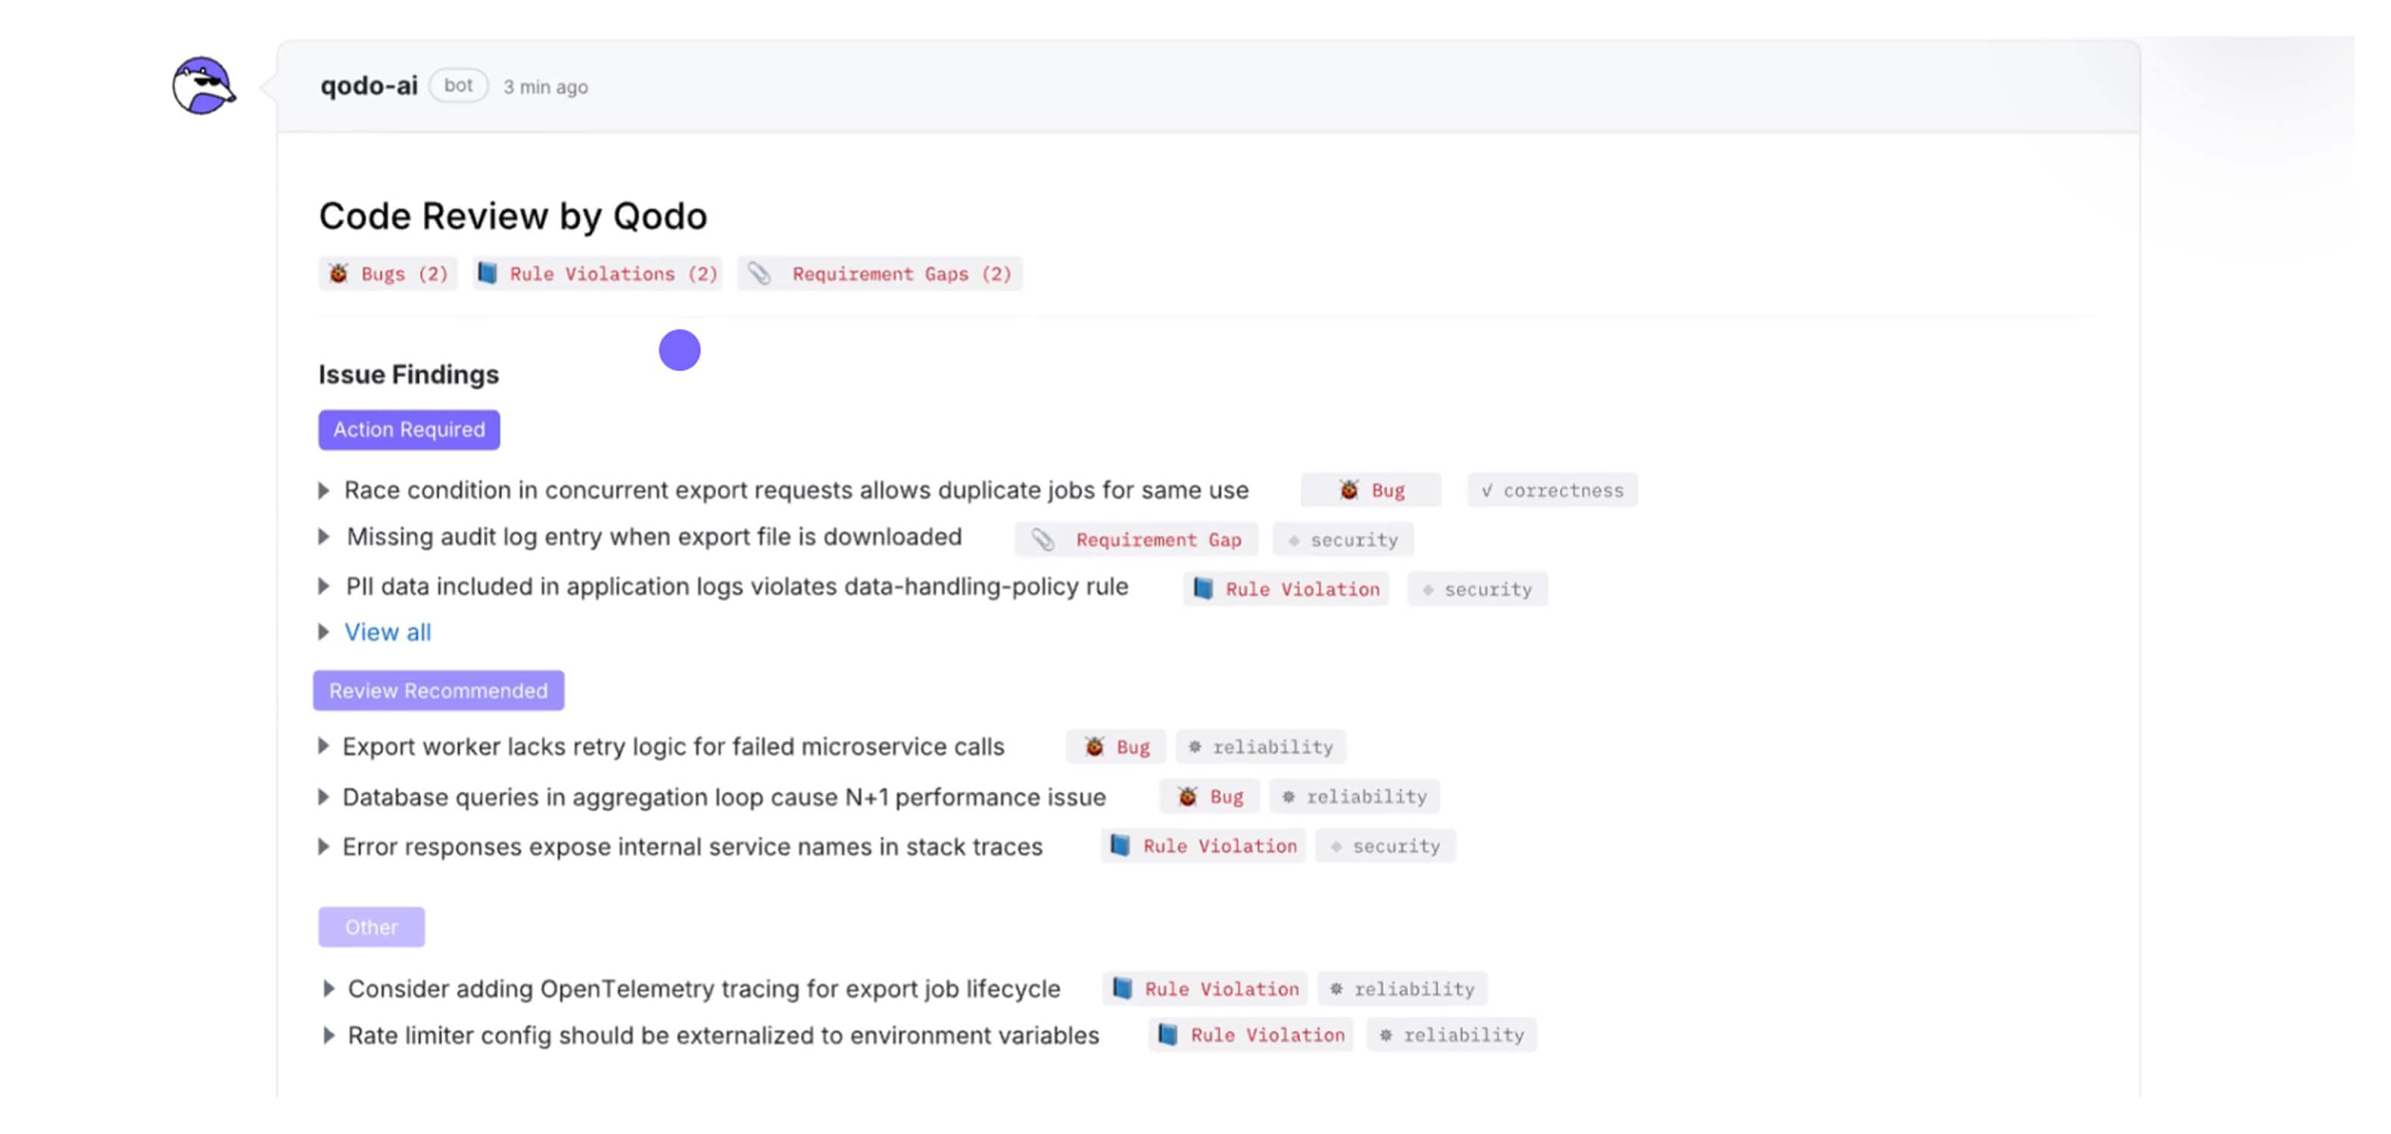Image resolution: width=2391 pixels, height=1134 pixels.
Task: Click the Review Recommended label
Action: click(438, 690)
